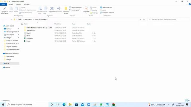Pin folder with Épingler à Accès rapide

[4, 10]
